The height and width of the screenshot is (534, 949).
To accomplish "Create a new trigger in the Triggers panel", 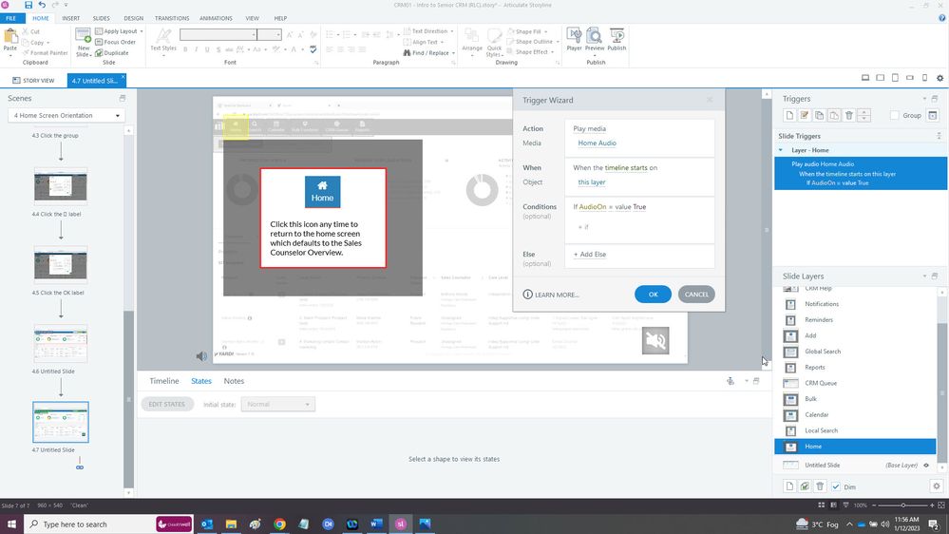I will pyautogui.click(x=788, y=115).
